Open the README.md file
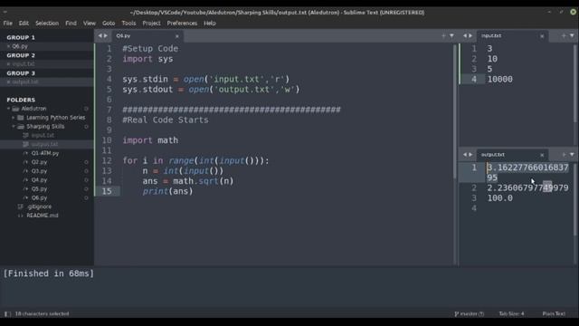This screenshot has height=326, width=579. pos(43,216)
